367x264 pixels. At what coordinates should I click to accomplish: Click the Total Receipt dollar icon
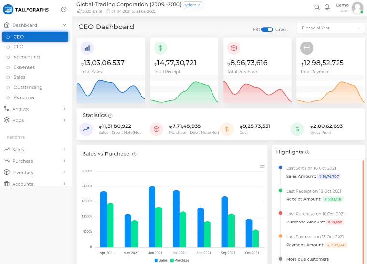pyautogui.click(x=160, y=48)
